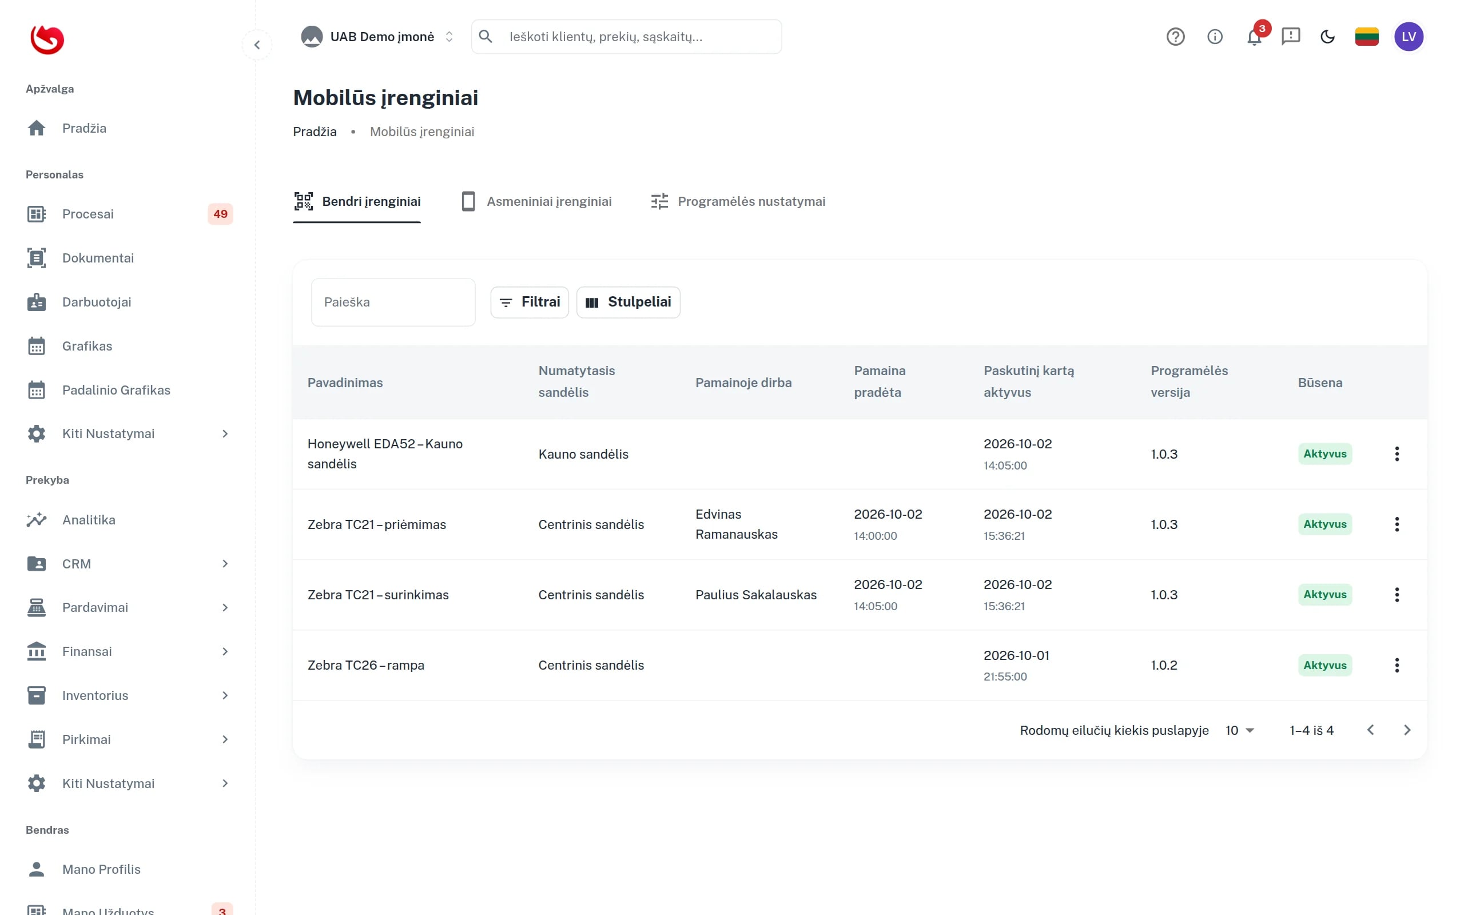The width and height of the screenshot is (1464, 915).
Task: Focus the Paieška table search field
Action: click(393, 302)
